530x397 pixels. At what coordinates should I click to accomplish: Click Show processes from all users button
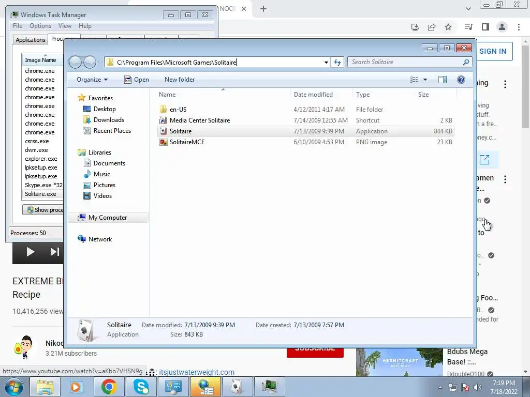43,210
